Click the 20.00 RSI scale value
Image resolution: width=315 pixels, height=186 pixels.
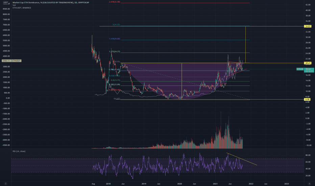tap(308, 176)
